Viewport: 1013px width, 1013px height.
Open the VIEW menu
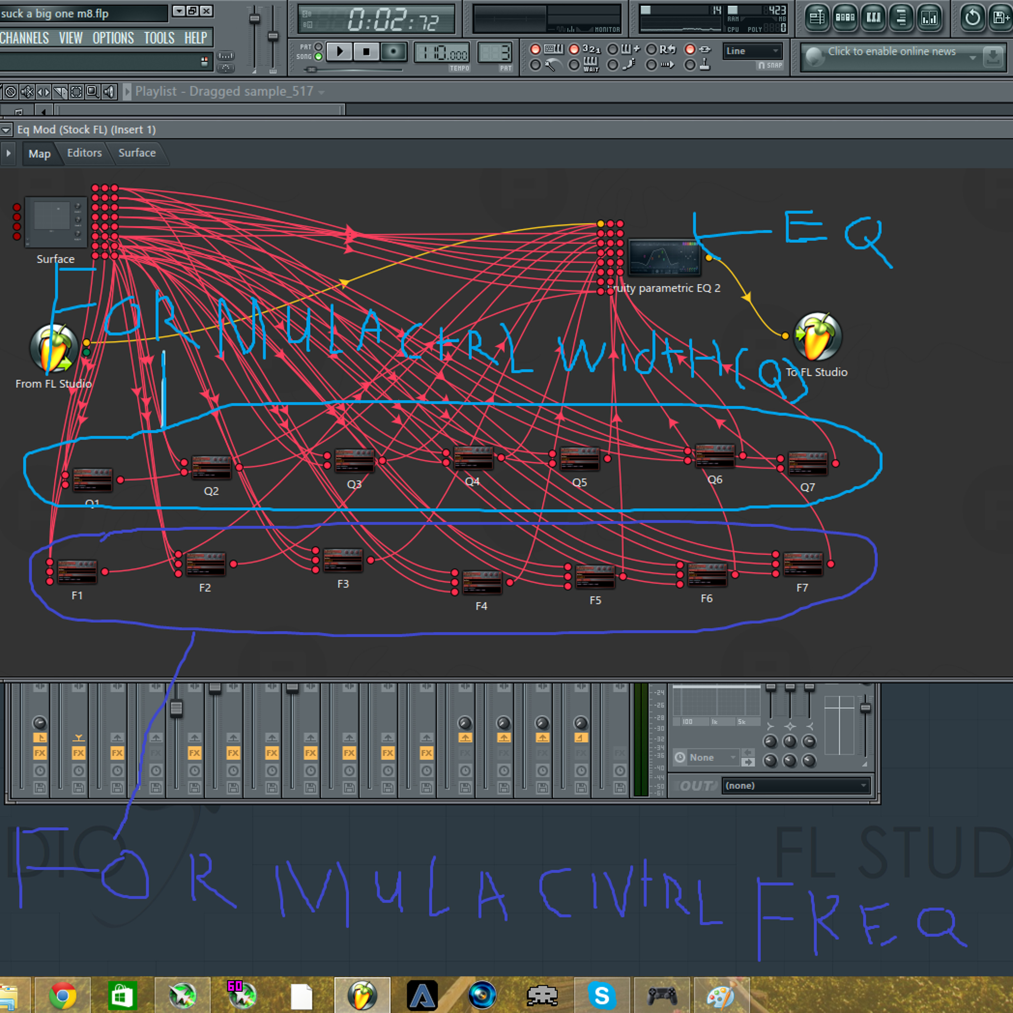[71, 38]
